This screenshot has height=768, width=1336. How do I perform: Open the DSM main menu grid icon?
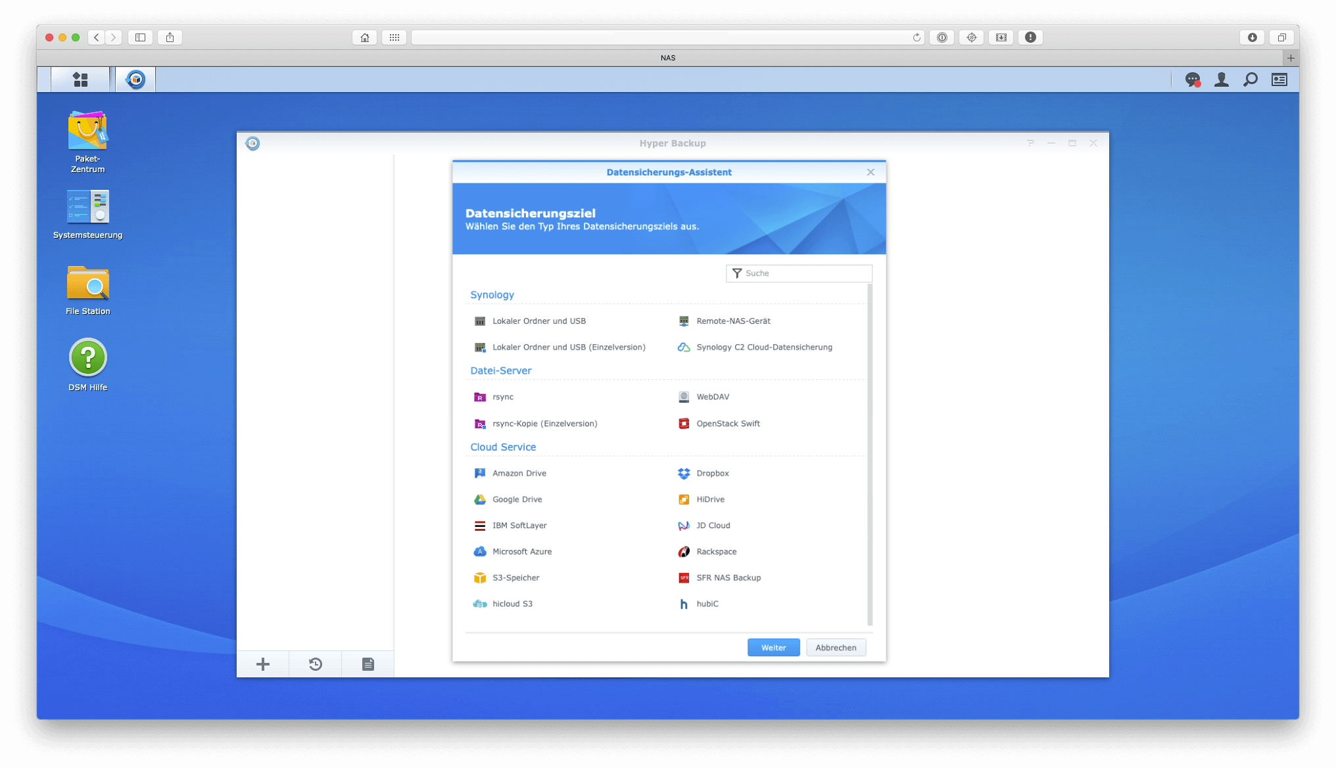pos(80,79)
